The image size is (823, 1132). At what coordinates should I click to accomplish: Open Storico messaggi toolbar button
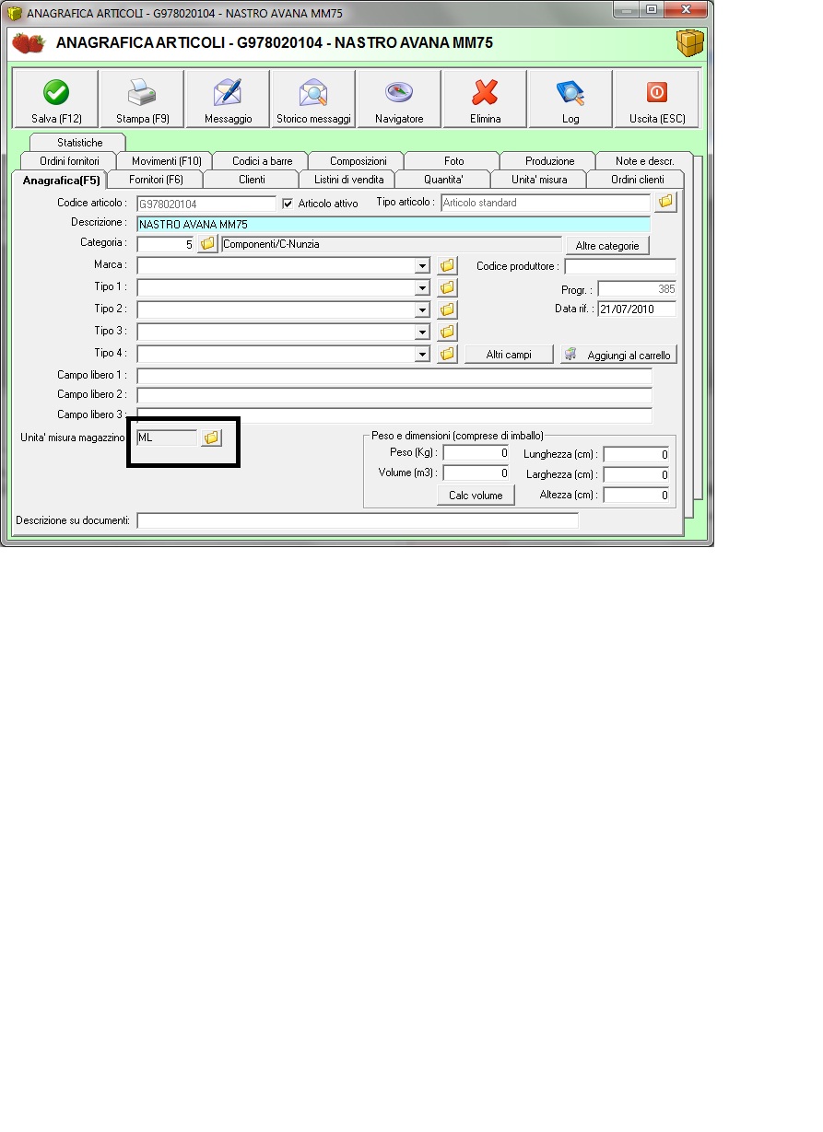(313, 99)
